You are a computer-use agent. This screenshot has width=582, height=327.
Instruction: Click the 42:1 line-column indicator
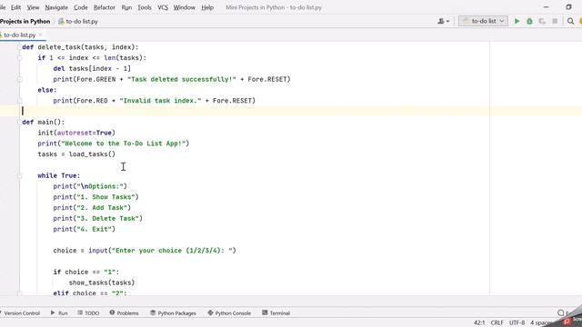tap(479, 323)
